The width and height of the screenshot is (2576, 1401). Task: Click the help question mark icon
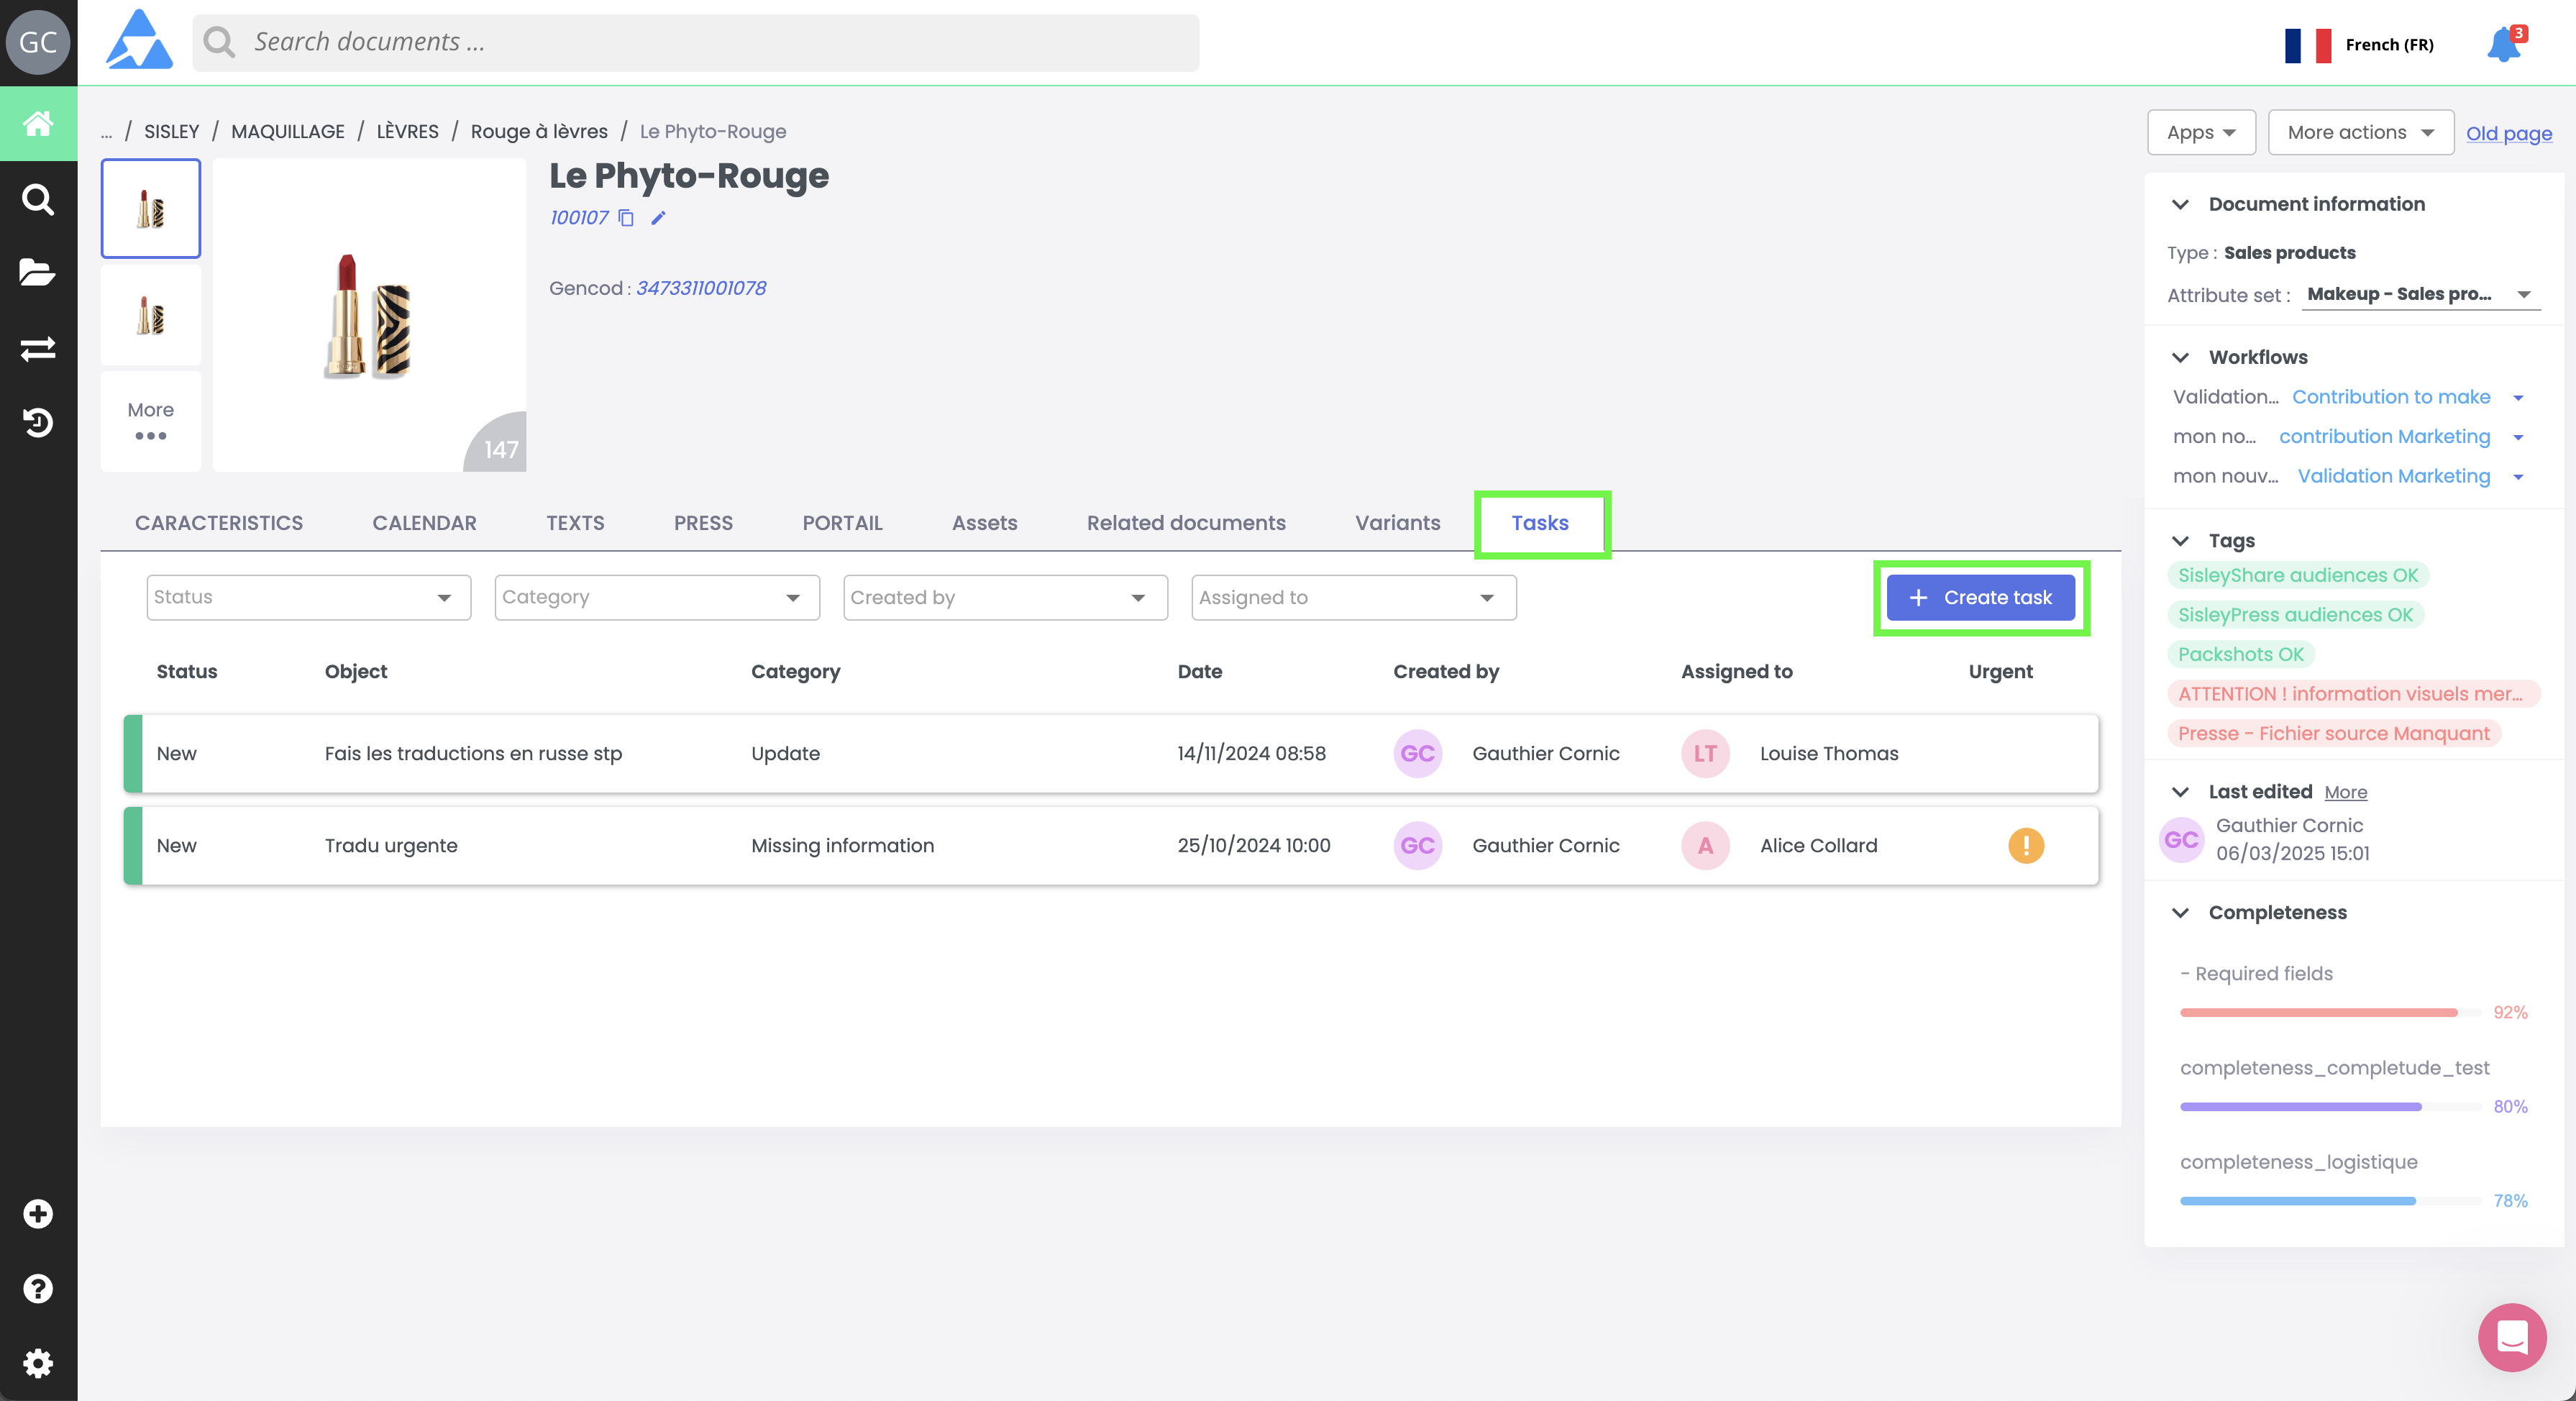[38, 1288]
